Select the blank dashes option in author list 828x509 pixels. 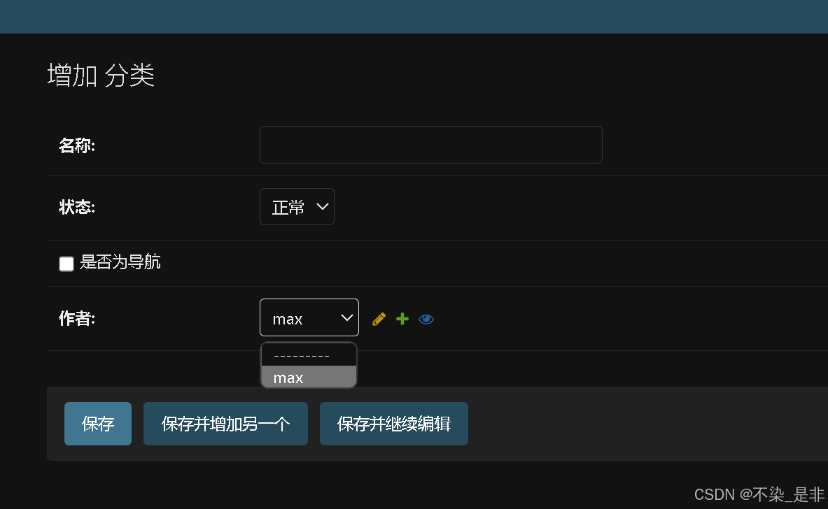click(309, 355)
